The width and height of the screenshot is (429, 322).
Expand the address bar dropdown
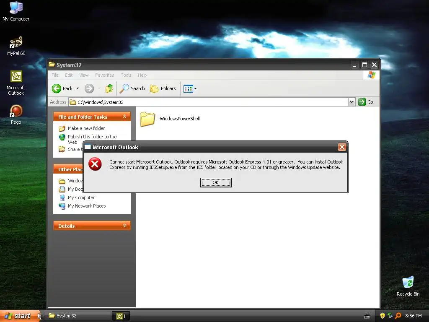tap(351, 102)
